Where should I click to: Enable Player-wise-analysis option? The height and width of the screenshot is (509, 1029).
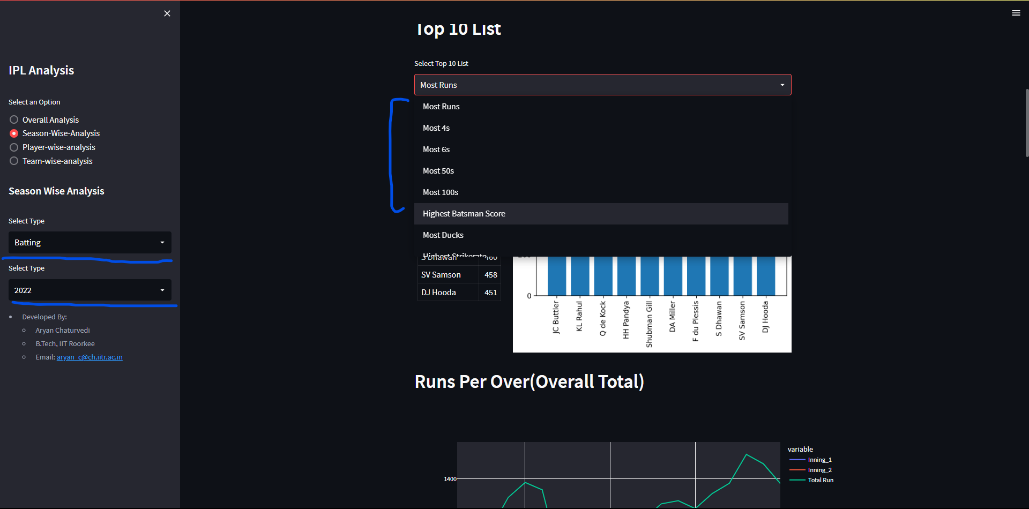pos(13,147)
